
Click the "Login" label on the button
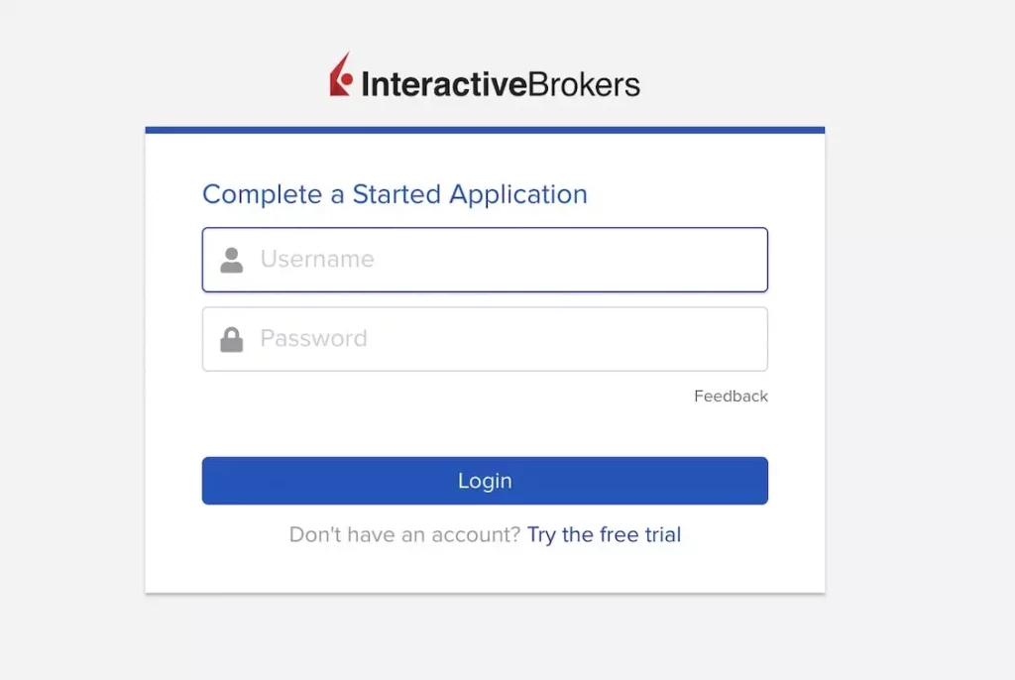(485, 482)
